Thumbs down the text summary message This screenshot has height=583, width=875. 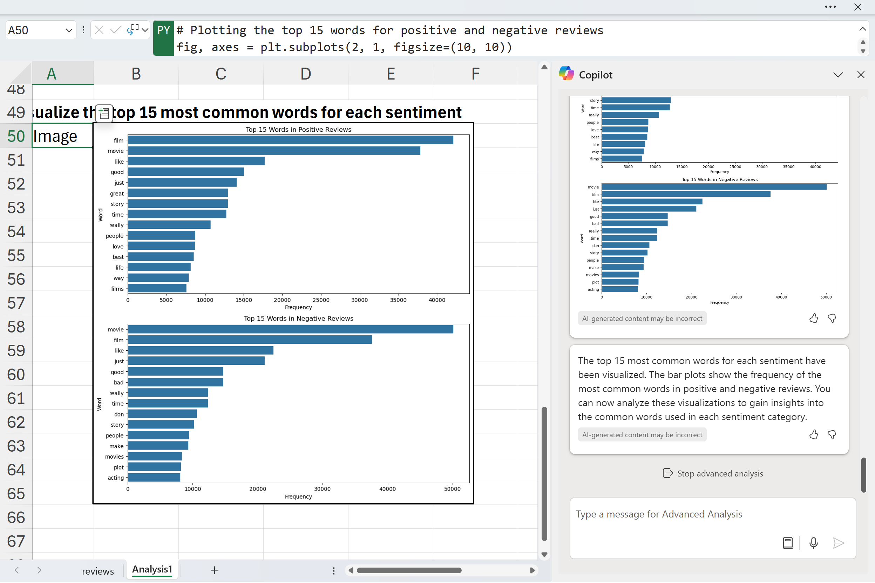832,435
